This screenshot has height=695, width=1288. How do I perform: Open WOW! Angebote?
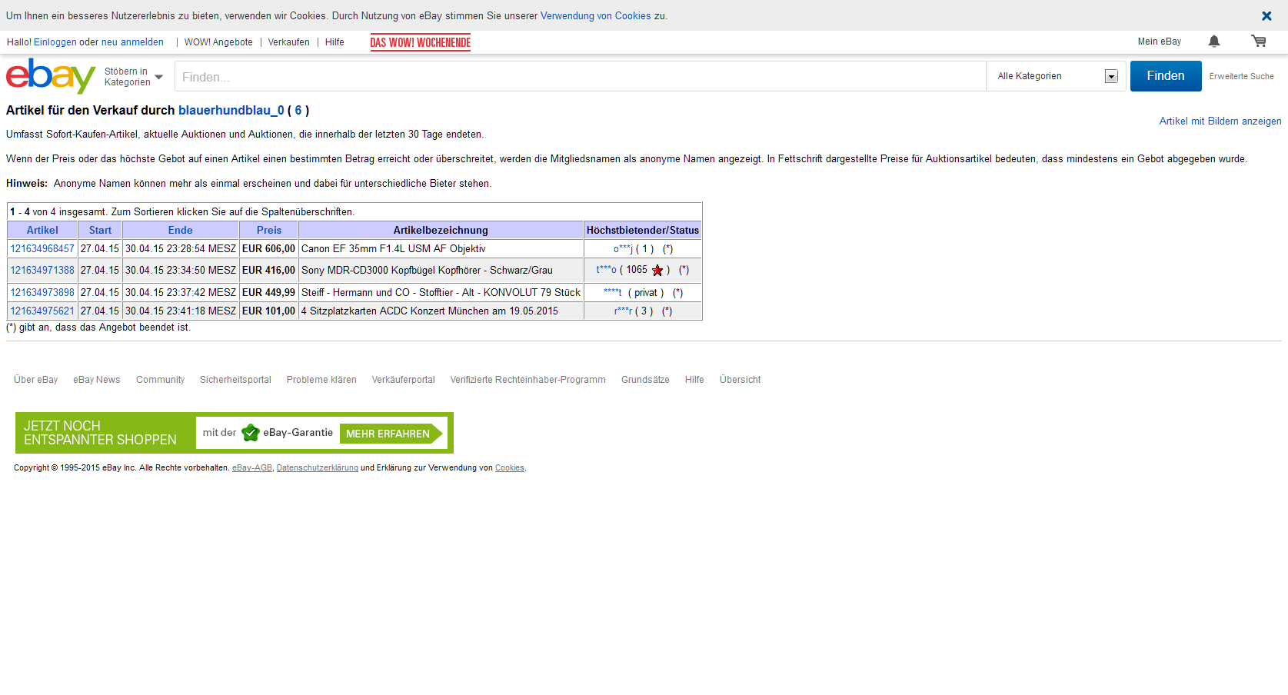point(218,42)
